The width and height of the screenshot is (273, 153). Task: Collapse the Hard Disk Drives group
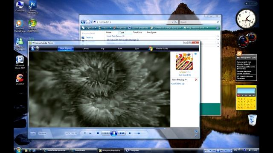click(218, 36)
